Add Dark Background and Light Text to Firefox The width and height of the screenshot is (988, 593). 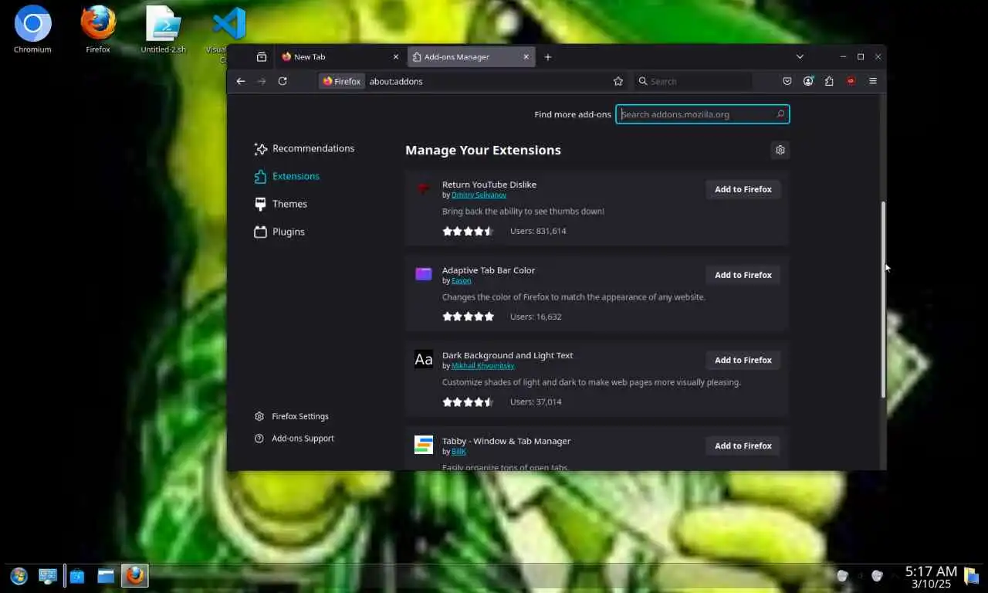point(743,360)
